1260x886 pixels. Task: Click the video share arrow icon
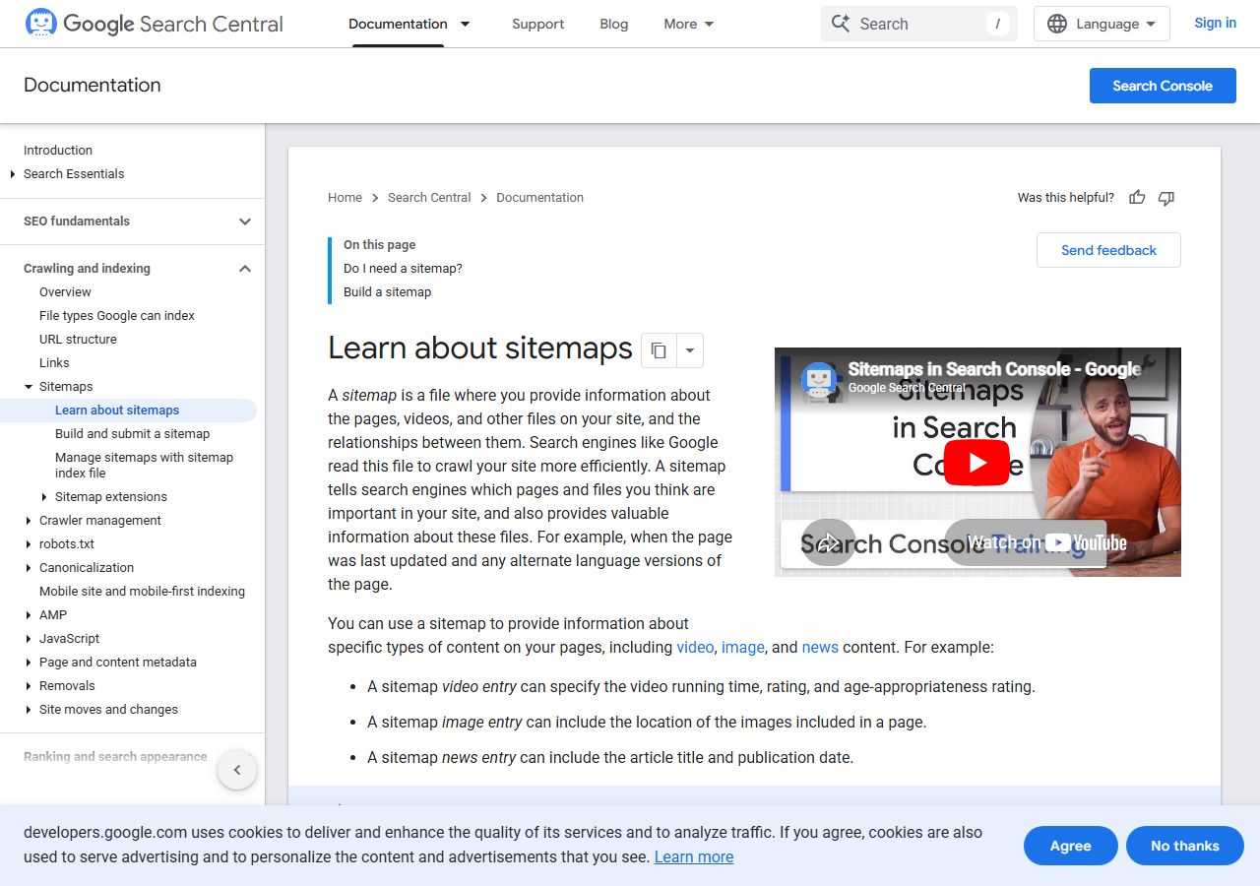click(x=829, y=542)
